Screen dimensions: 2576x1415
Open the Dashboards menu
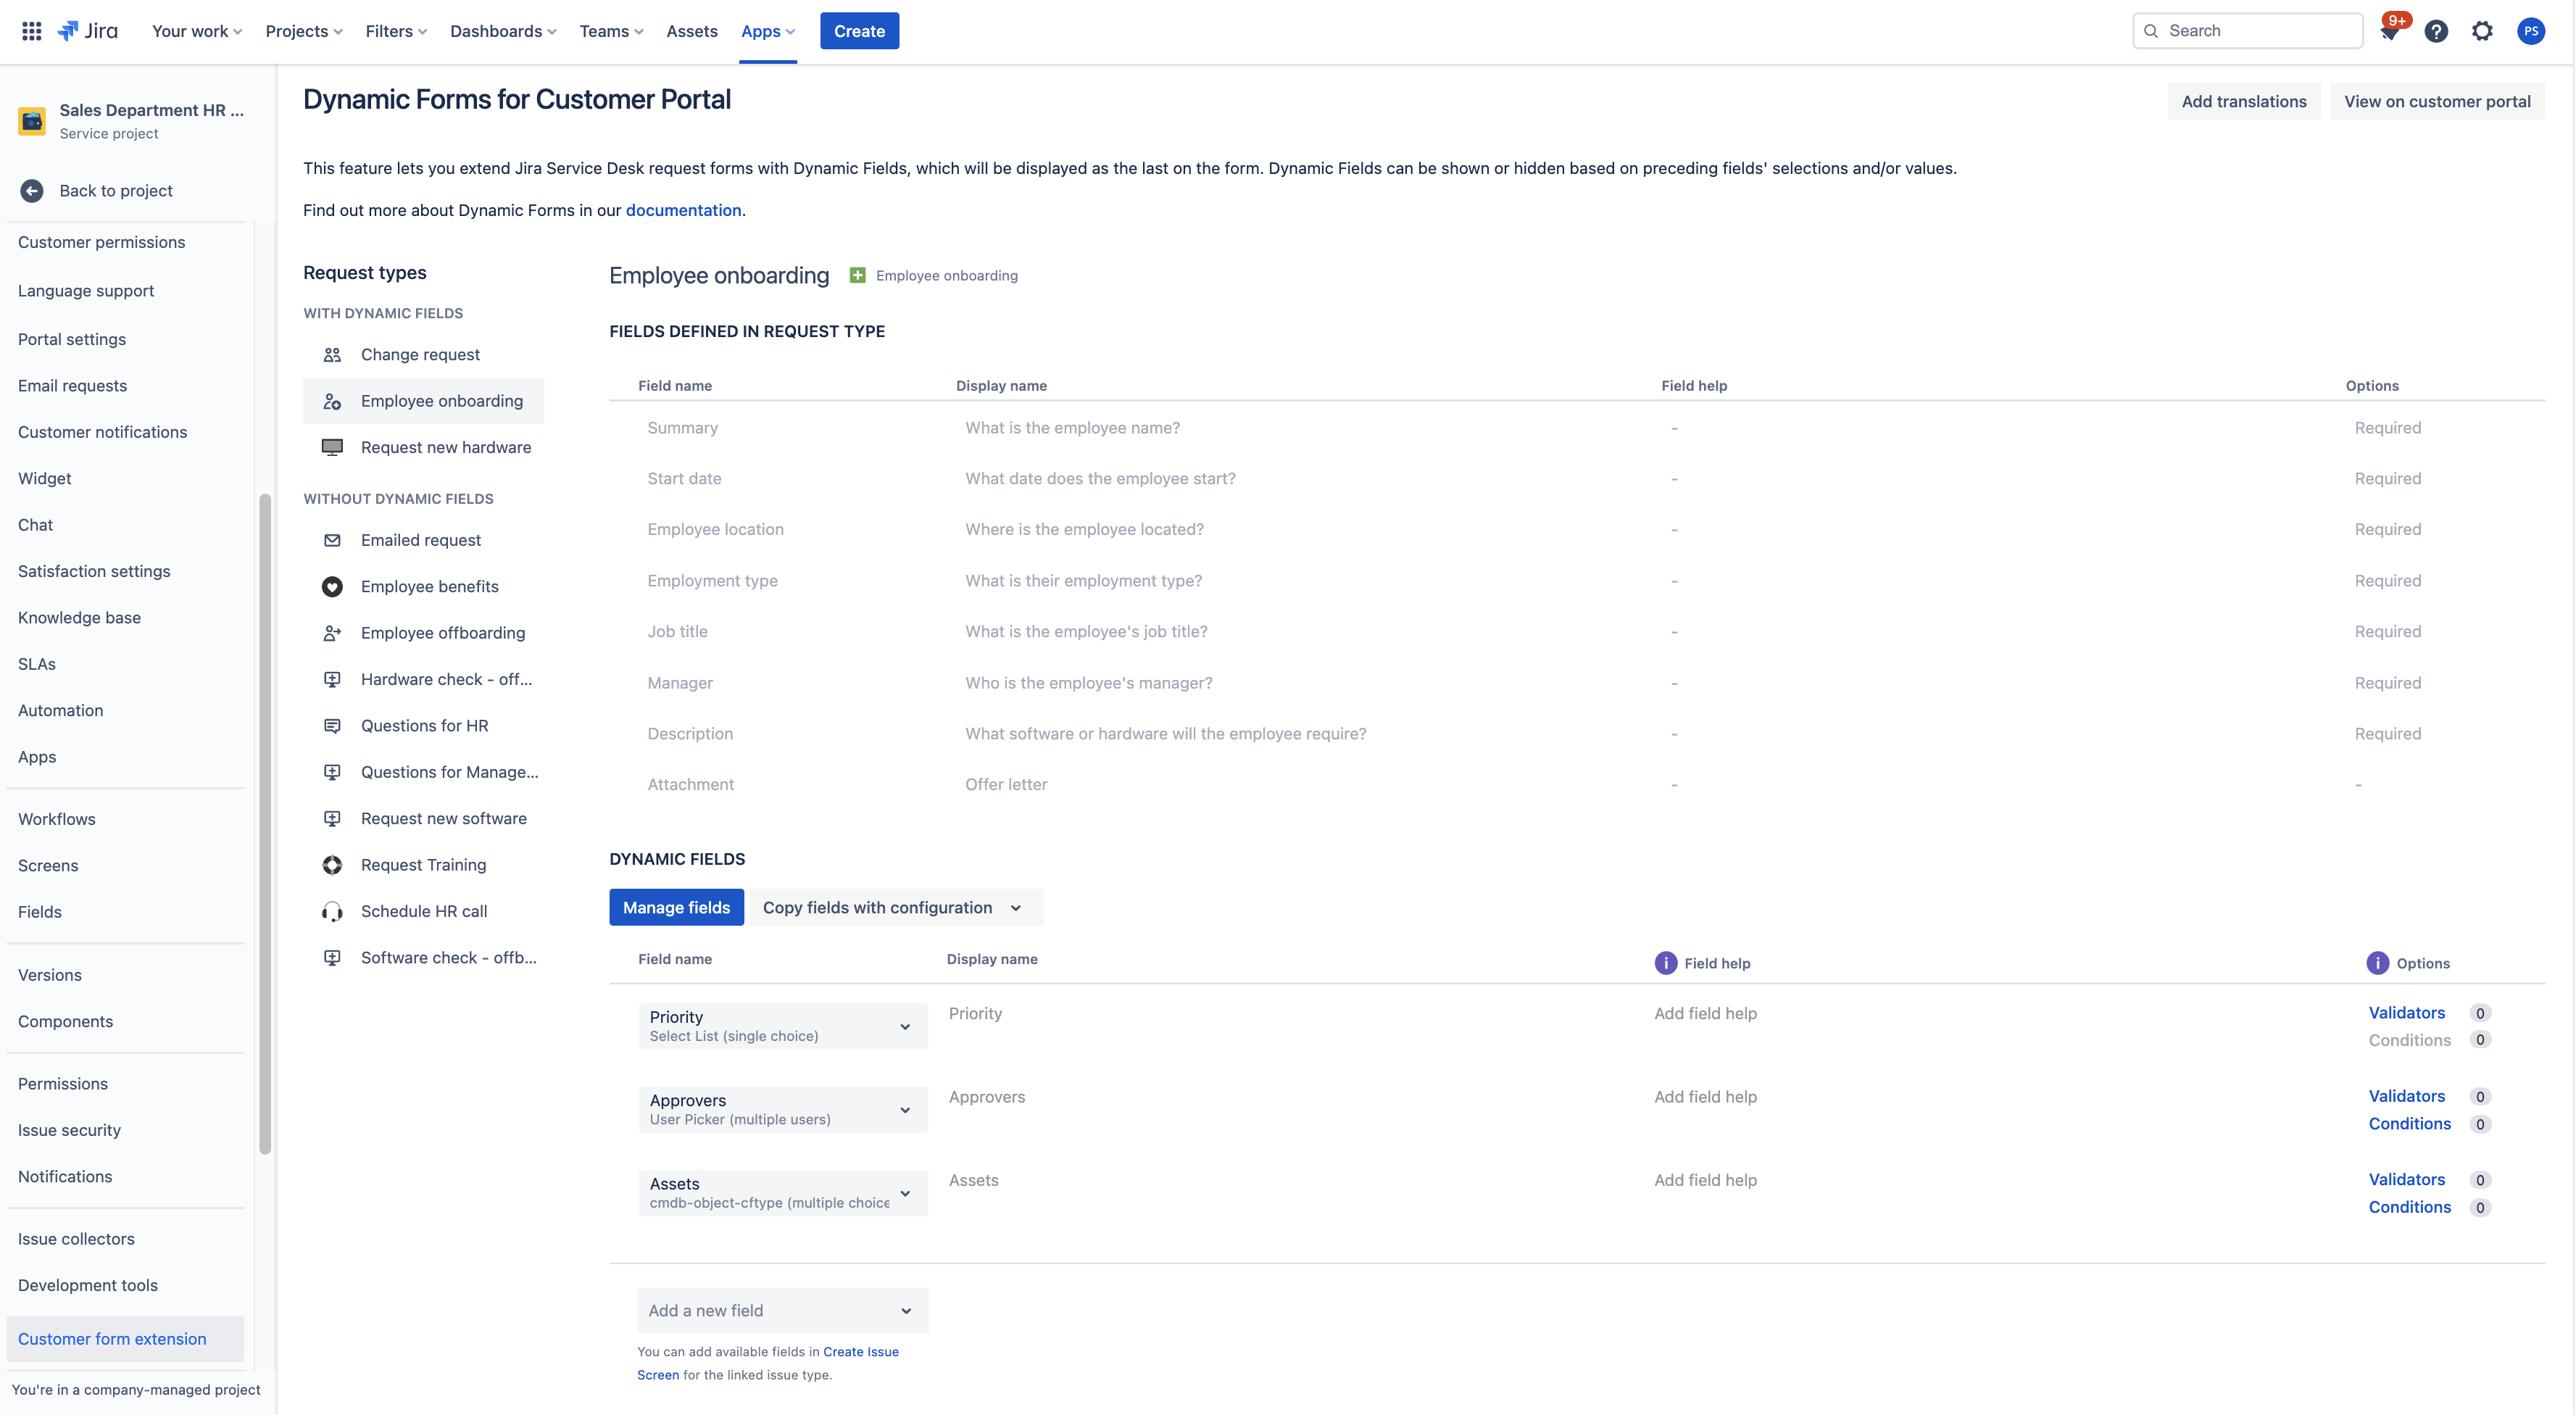(503, 31)
